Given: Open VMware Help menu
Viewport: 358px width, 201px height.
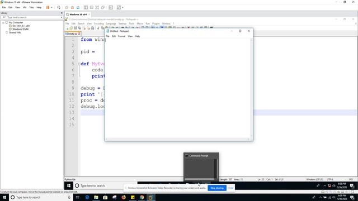Looking at the screenshot, I should 39,7.
